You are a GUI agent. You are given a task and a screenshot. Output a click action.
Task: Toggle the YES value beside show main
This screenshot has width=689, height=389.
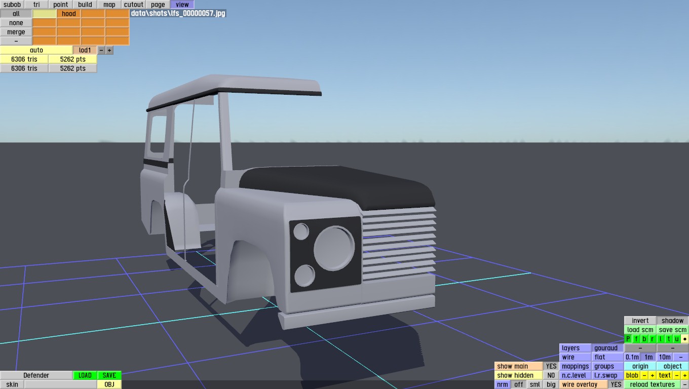(551, 366)
